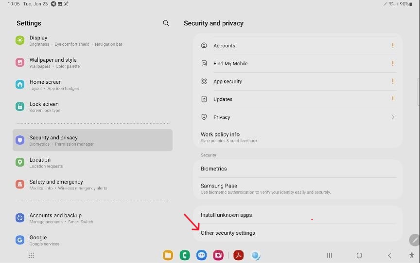Tap the Accounts and backup sync icon
Viewport: 420px width, 263px height.
click(20, 218)
